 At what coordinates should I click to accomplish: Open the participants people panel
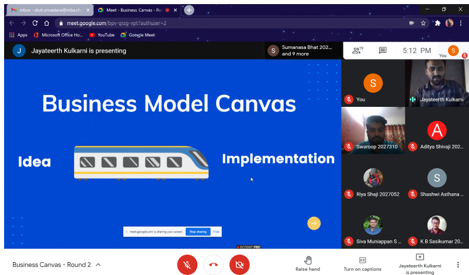[x=357, y=51]
